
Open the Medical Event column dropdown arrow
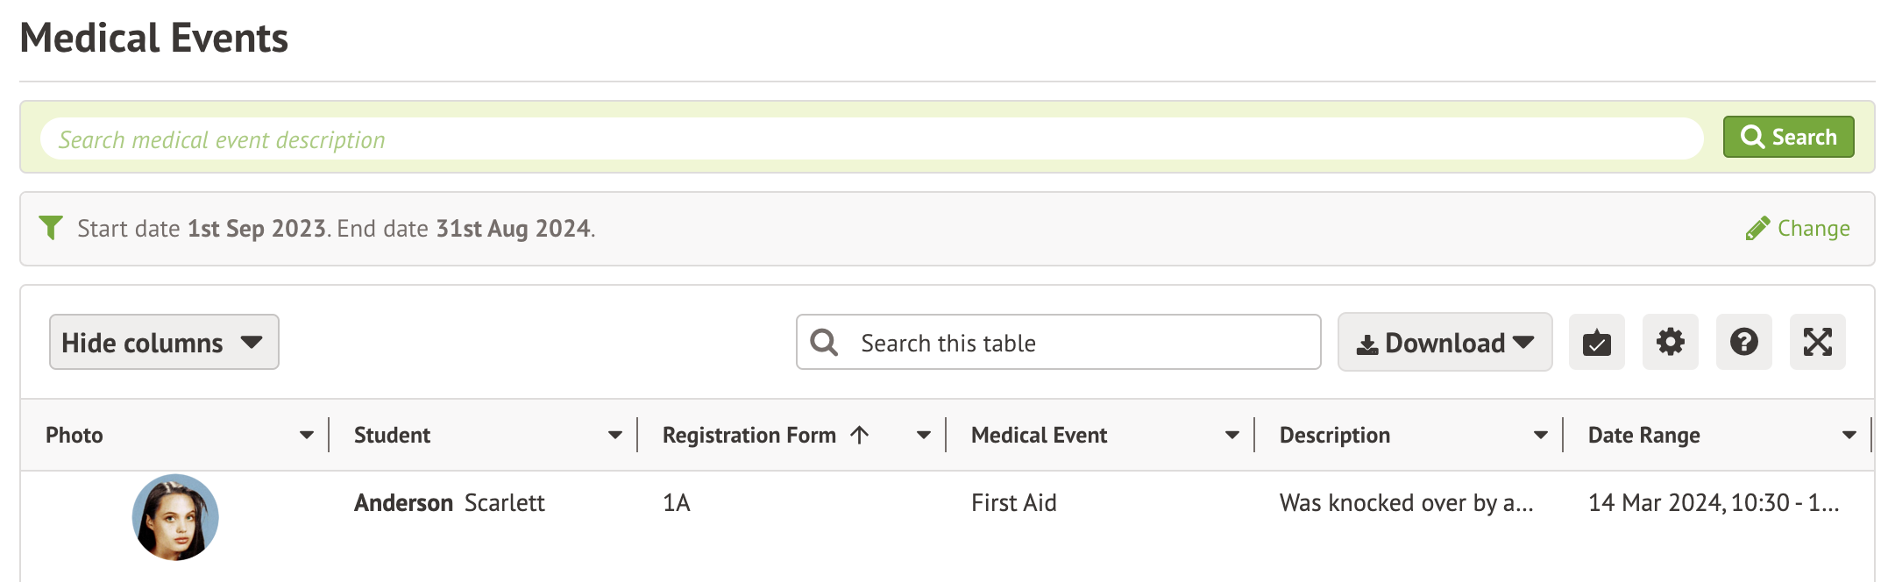(x=1231, y=435)
